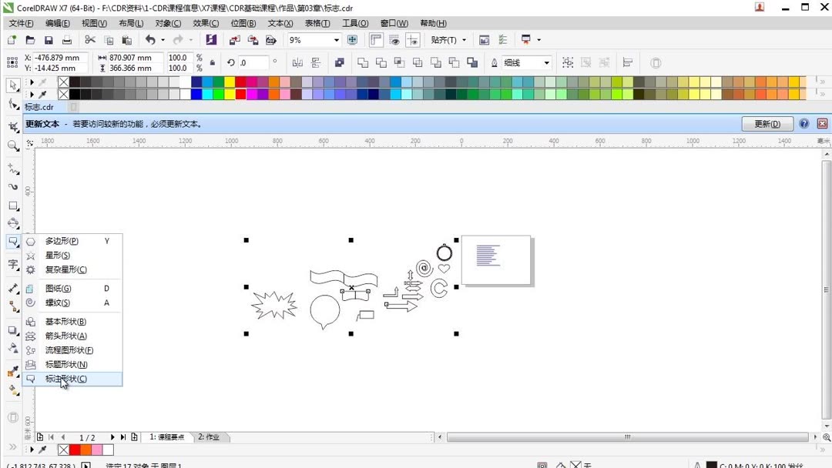Open the zoom level dropdown showing 9%

pyautogui.click(x=337, y=40)
